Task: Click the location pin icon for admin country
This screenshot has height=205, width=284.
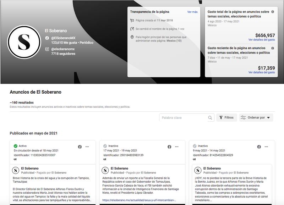Action: coord(132,37)
